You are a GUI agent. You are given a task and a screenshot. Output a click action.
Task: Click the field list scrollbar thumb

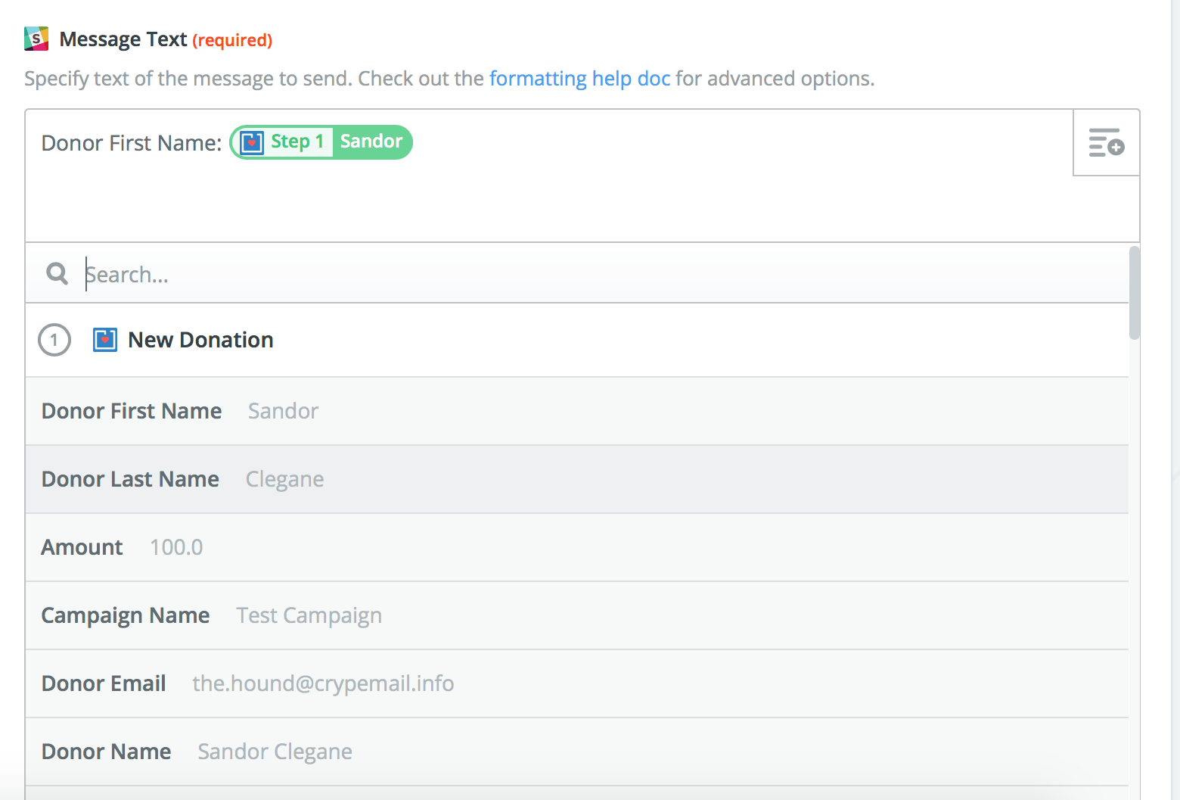click(x=1134, y=292)
